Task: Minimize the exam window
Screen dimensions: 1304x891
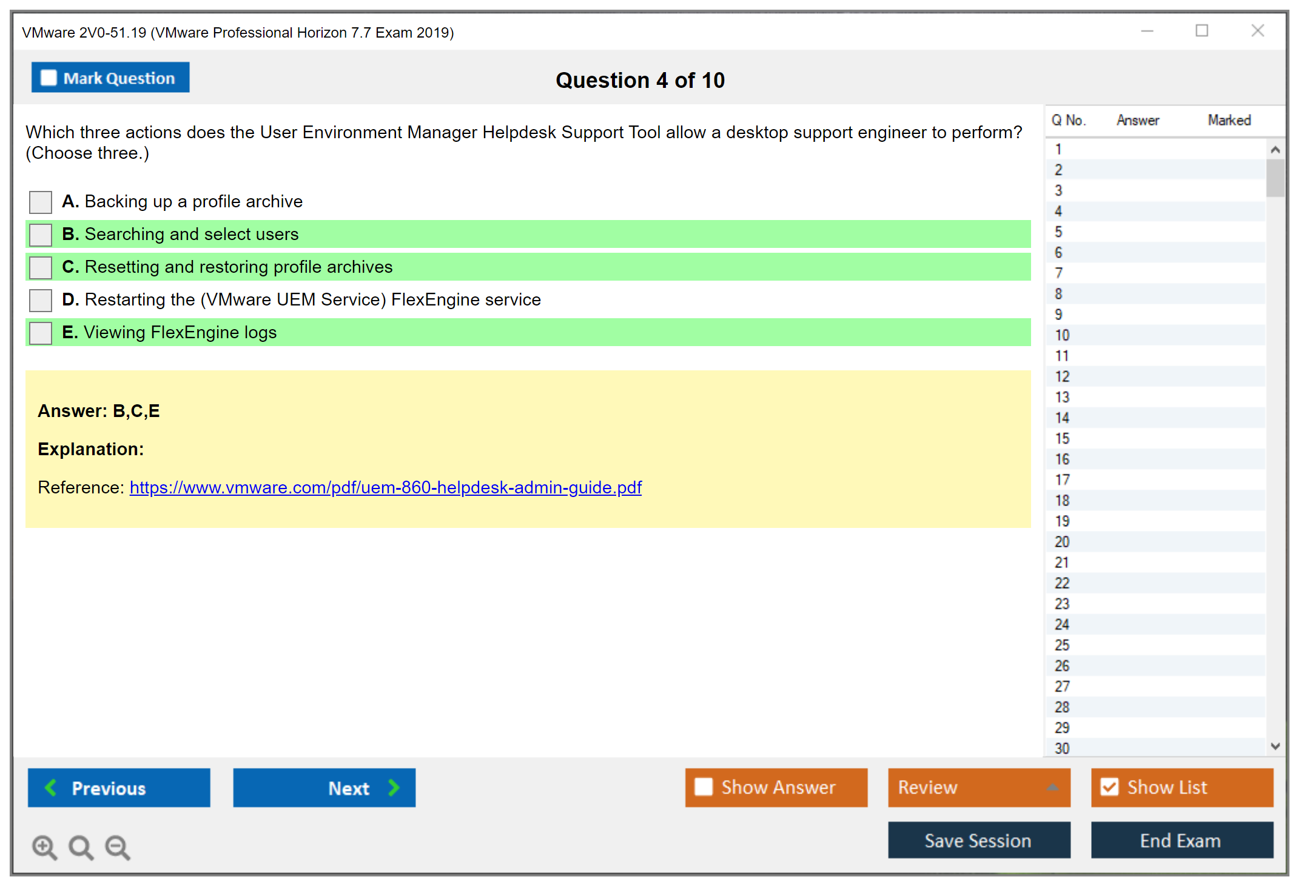Action: point(1147,31)
